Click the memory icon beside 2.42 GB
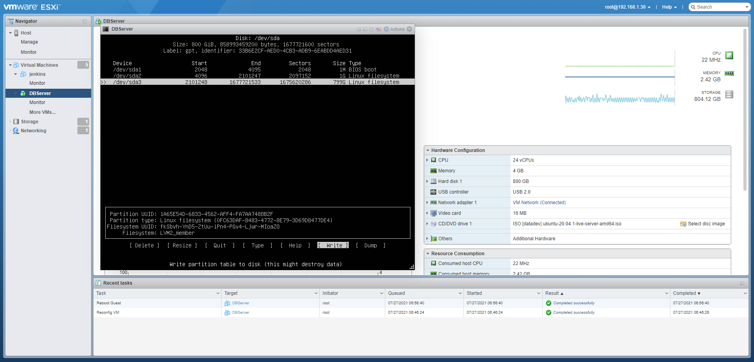 (729, 73)
